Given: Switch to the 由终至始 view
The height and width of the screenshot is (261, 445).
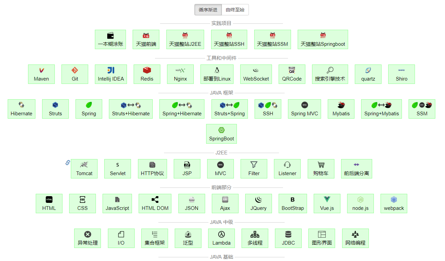Looking at the screenshot, I should coord(235,10).
